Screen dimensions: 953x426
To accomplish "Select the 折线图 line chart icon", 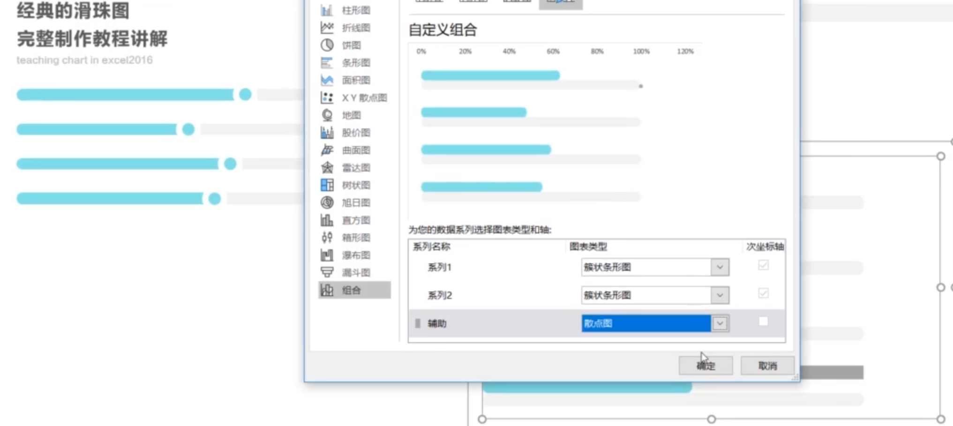I will [x=327, y=28].
